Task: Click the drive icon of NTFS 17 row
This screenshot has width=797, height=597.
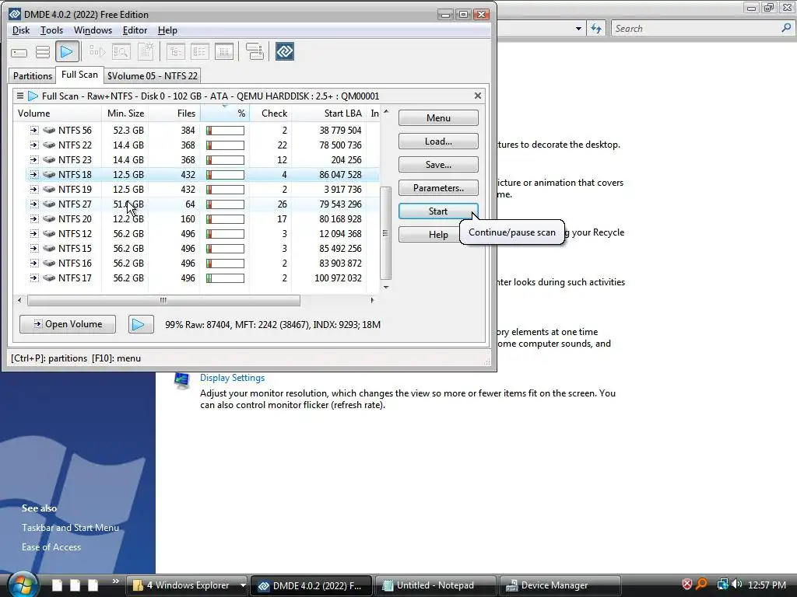Action: coord(49,278)
